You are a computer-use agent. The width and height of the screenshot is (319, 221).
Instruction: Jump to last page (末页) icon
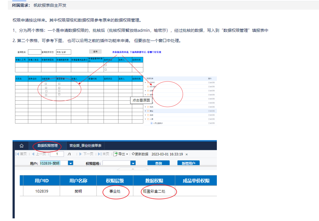tap(100, 154)
